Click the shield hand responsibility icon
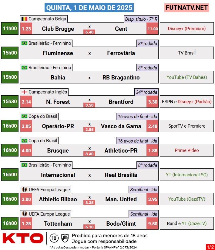This screenshot has width=215, height=250. pyautogui.click(x=65, y=238)
